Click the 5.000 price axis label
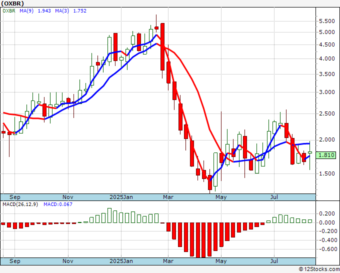This screenshot has width=340, height=273. pyautogui.click(x=327, y=32)
